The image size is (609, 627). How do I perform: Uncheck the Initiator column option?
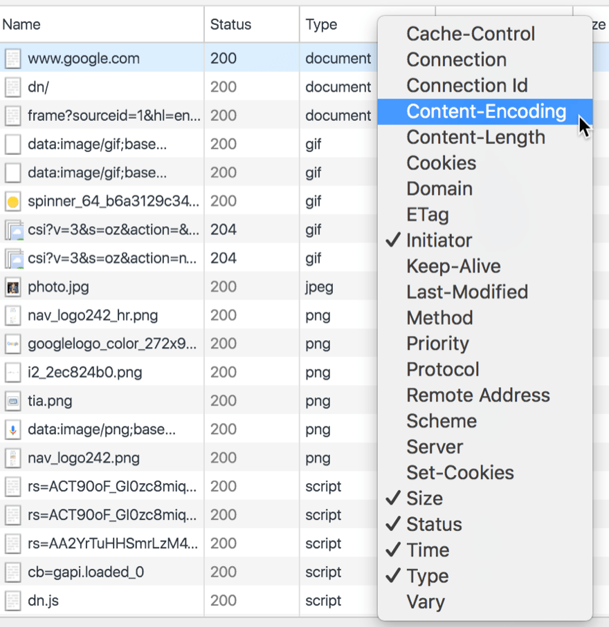tap(439, 241)
